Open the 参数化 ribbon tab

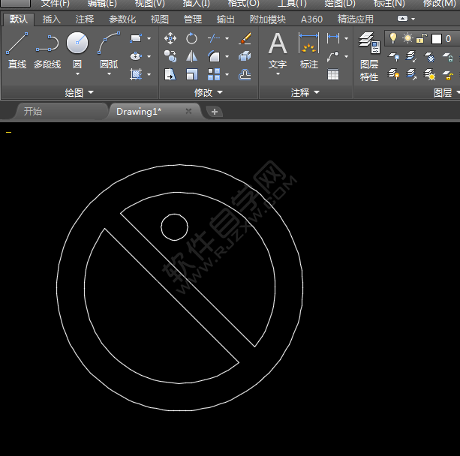(x=122, y=19)
